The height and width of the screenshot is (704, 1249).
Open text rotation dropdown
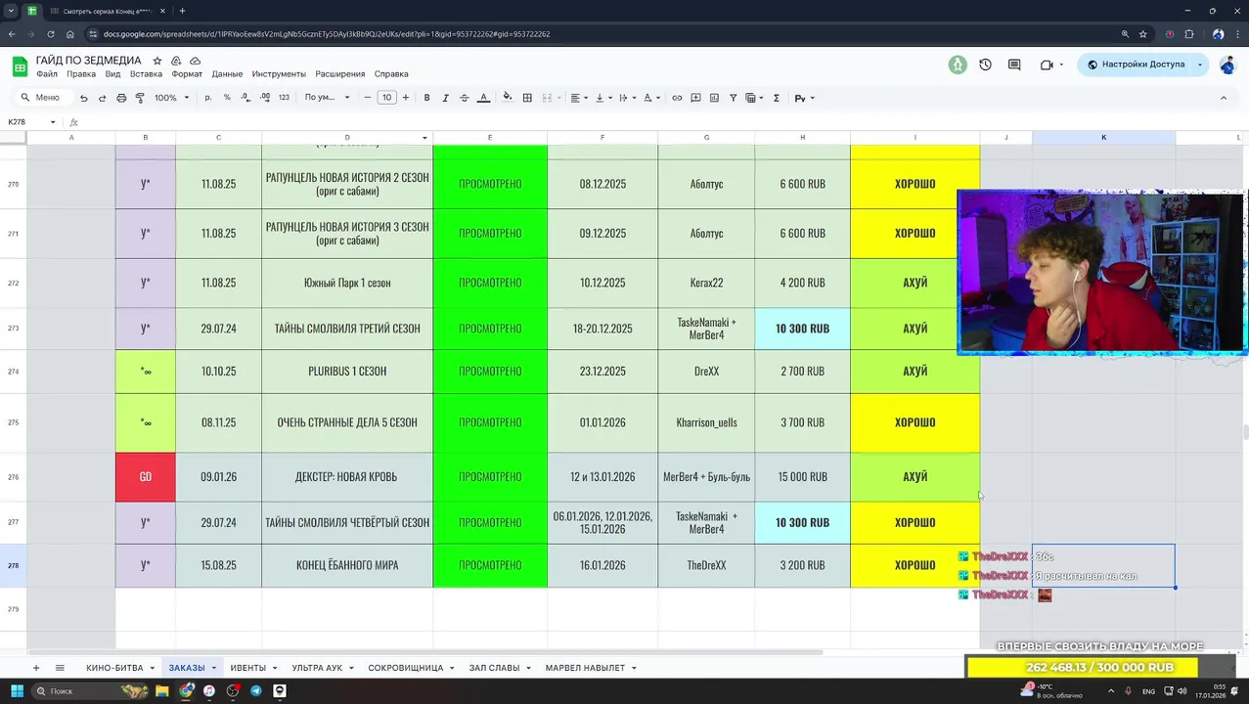650,98
